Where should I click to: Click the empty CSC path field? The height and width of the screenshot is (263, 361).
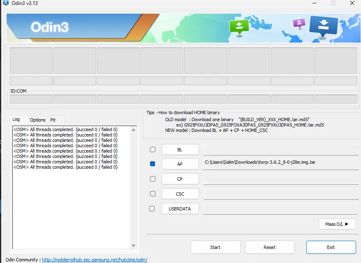(281, 194)
